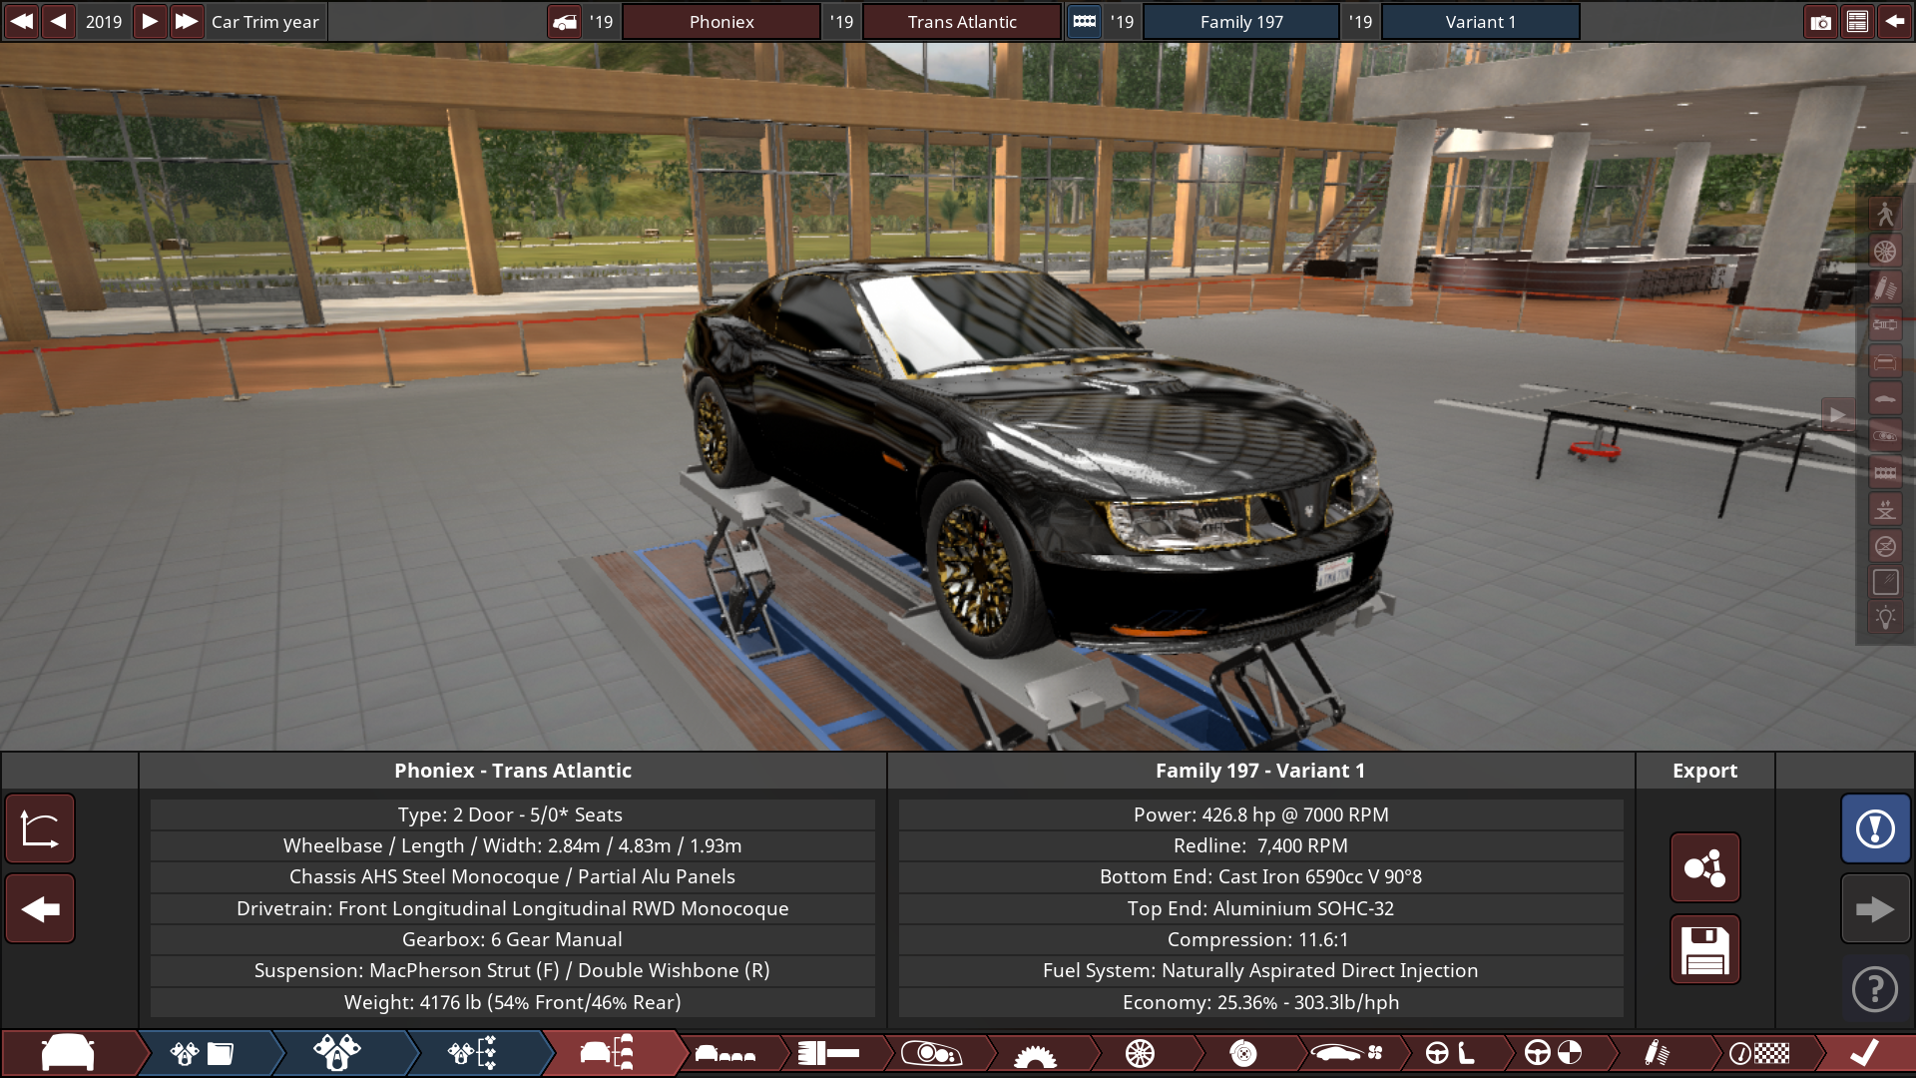The height and width of the screenshot is (1078, 1916).
Task: Click the Weight: 4176 lb row
Action: [x=512, y=1002]
